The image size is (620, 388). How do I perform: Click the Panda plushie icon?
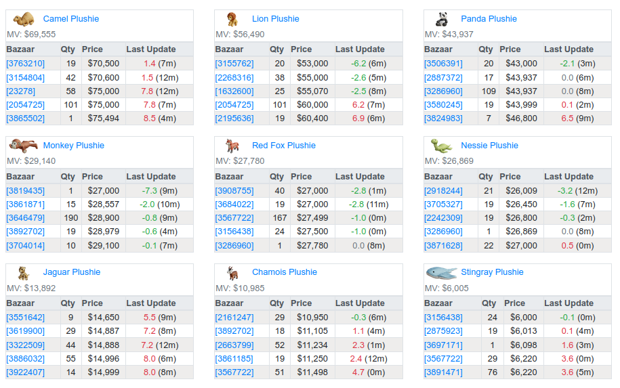tap(441, 19)
